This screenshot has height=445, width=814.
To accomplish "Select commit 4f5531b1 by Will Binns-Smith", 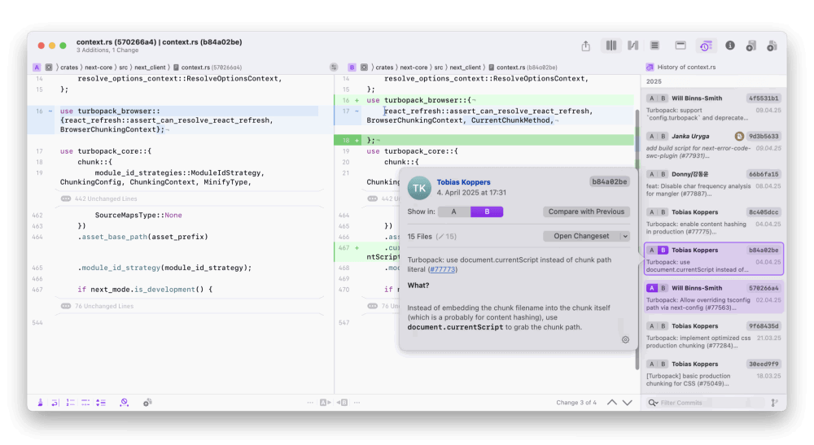I will click(x=713, y=107).
